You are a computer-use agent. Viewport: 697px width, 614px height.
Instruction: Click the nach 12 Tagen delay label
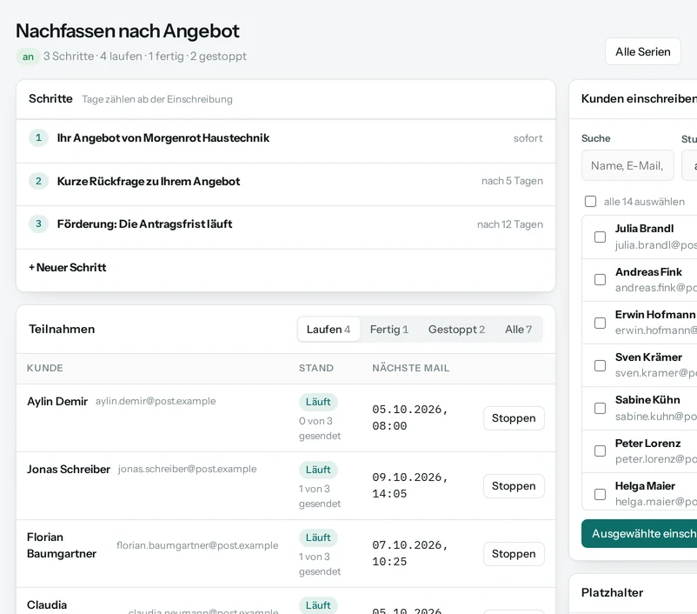pos(510,224)
